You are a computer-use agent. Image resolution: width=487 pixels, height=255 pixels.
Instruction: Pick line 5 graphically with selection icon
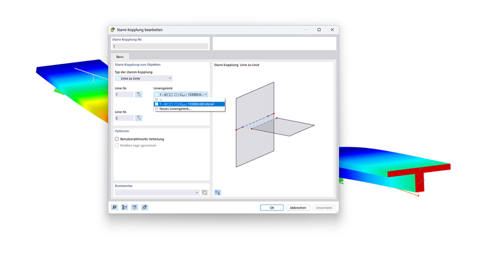139,118
